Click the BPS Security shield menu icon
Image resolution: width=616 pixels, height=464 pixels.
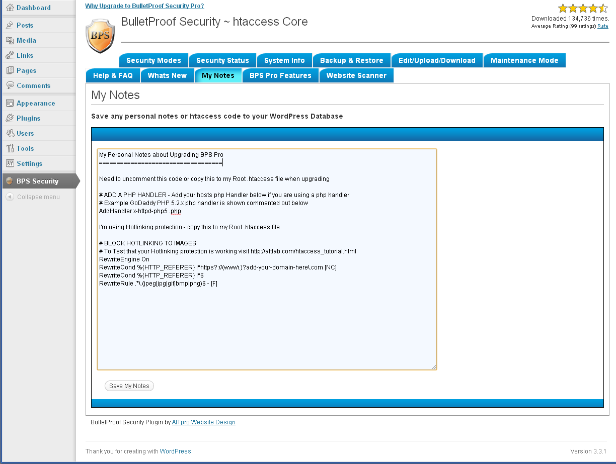(10, 181)
